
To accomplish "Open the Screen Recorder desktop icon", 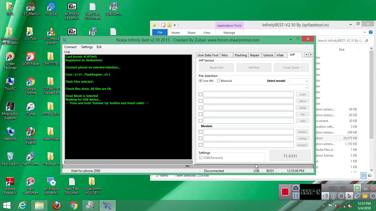I will click(10, 61).
